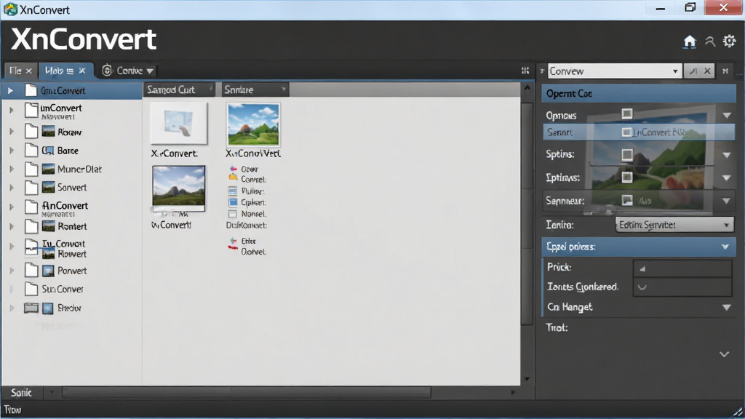
Task: Toggle the 'Sennrt' checkbox
Action: pyautogui.click(x=627, y=132)
